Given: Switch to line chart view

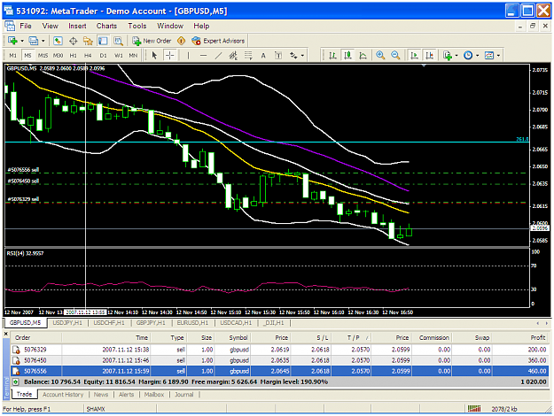Looking at the screenshot, I should point(363,56).
